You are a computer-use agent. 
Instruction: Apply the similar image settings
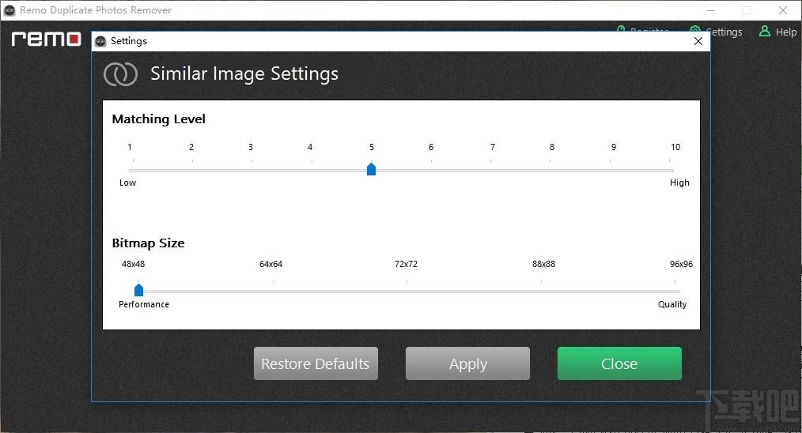pos(467,363)
